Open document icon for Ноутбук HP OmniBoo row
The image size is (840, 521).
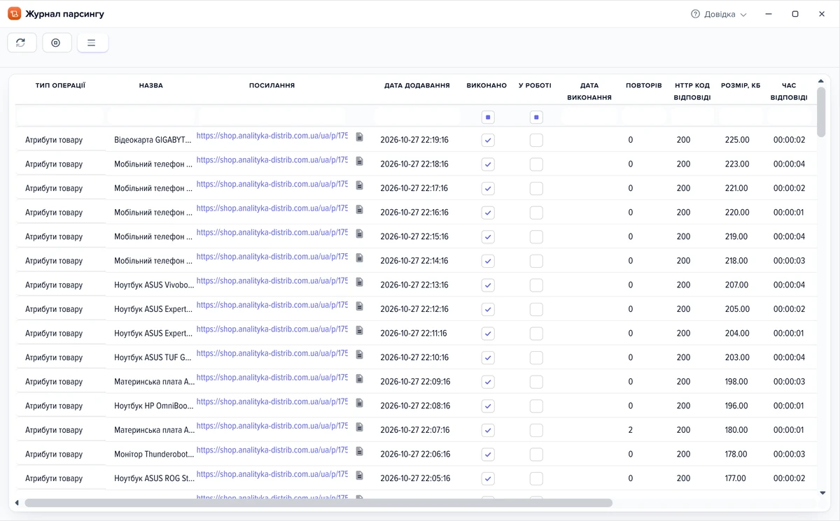[360, 403]
